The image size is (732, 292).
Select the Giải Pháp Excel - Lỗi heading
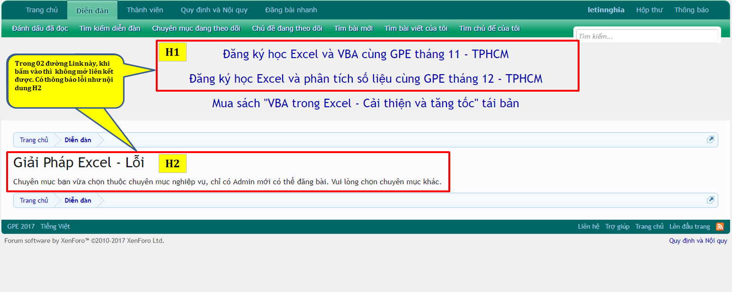(x=79, y=163)
